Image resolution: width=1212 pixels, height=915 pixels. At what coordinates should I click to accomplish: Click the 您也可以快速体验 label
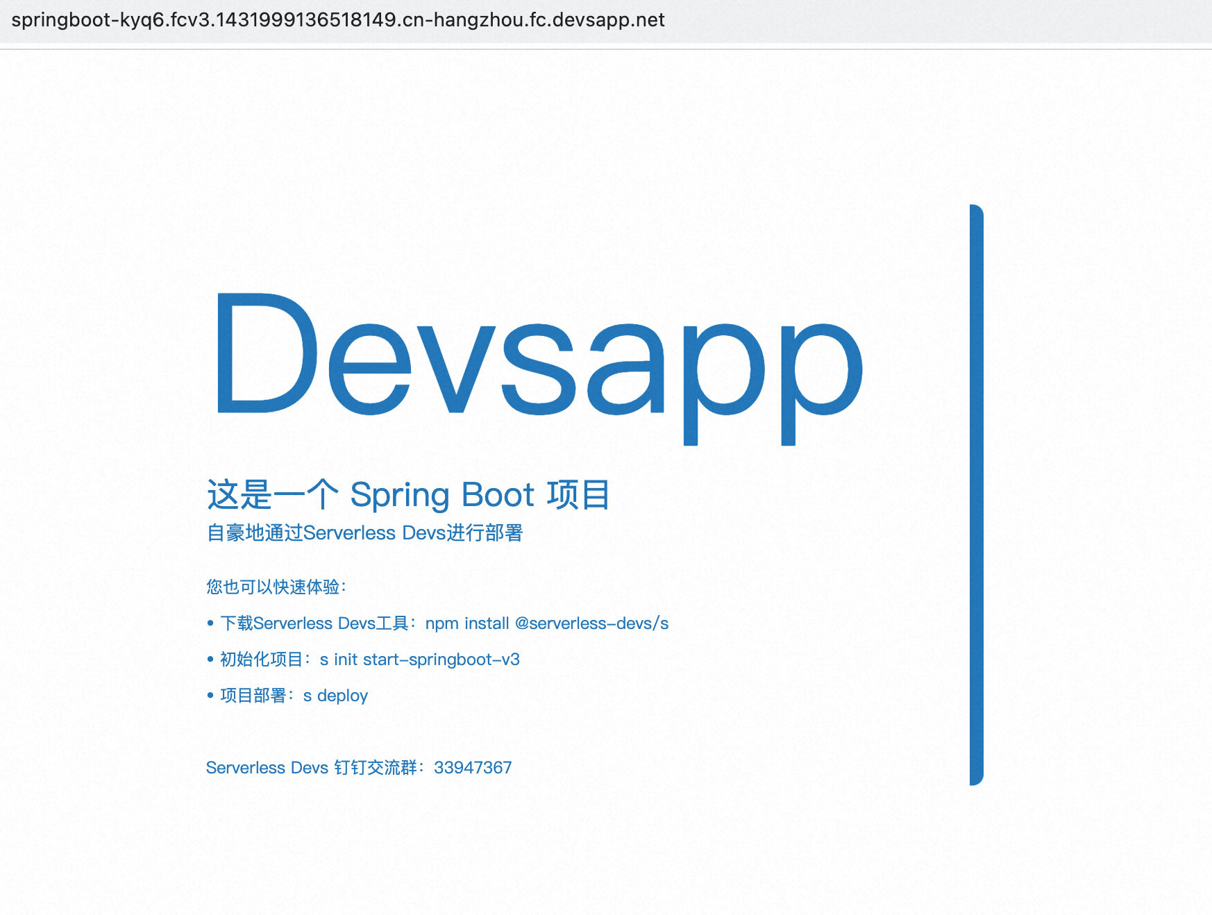272,587
